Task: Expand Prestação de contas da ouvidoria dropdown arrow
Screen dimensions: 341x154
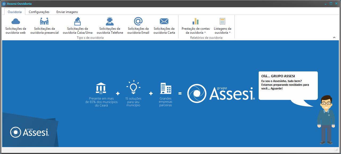Action: [x=205, y=33]
